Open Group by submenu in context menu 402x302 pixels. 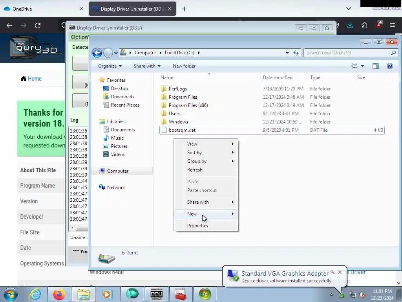[206, 161]
